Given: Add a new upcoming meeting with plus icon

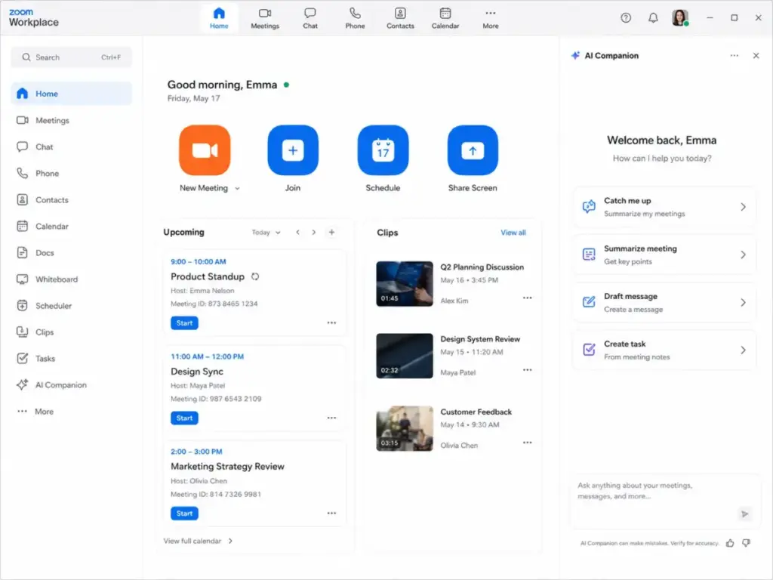Looking at the screenshot, I should pyautogui.click(x=332, y=233).
